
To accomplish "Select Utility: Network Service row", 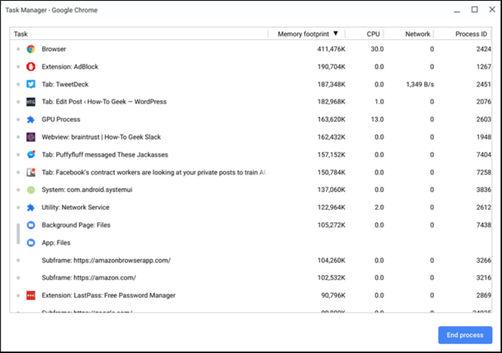I will (x=251, y=207).
